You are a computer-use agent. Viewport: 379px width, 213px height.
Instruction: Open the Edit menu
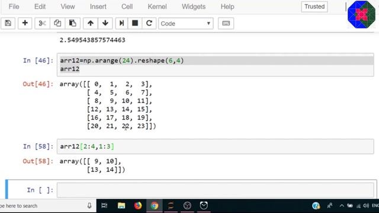(40, 7)
